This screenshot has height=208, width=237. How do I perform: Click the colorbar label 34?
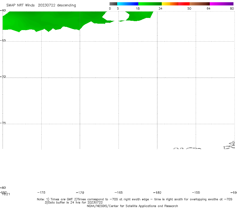pyautogui.click(x=160, y=9)
